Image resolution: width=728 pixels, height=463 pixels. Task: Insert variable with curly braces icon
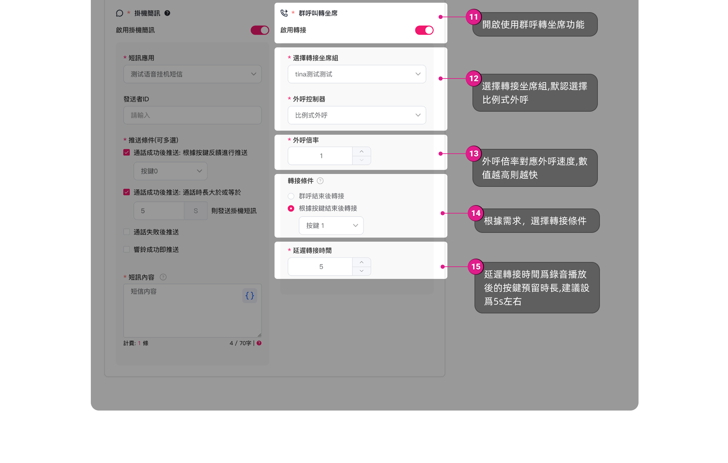(249, 296)
